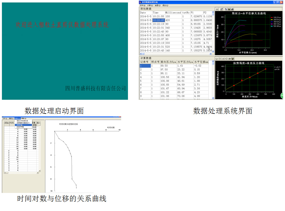Click the red point at 500 on strength chart

[266, 69]
